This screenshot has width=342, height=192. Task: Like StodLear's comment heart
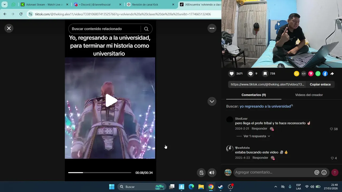[x=331, y=129]
